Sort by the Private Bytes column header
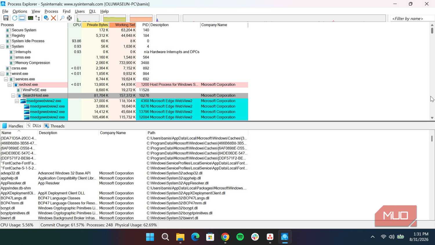435x245 pixels. pos(95,25)
